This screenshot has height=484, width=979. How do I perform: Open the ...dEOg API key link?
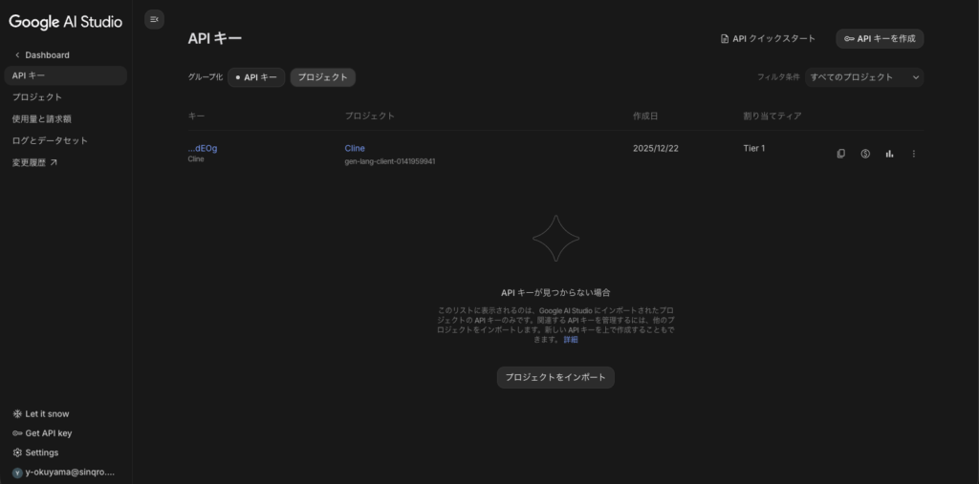(x=203, y=148)
